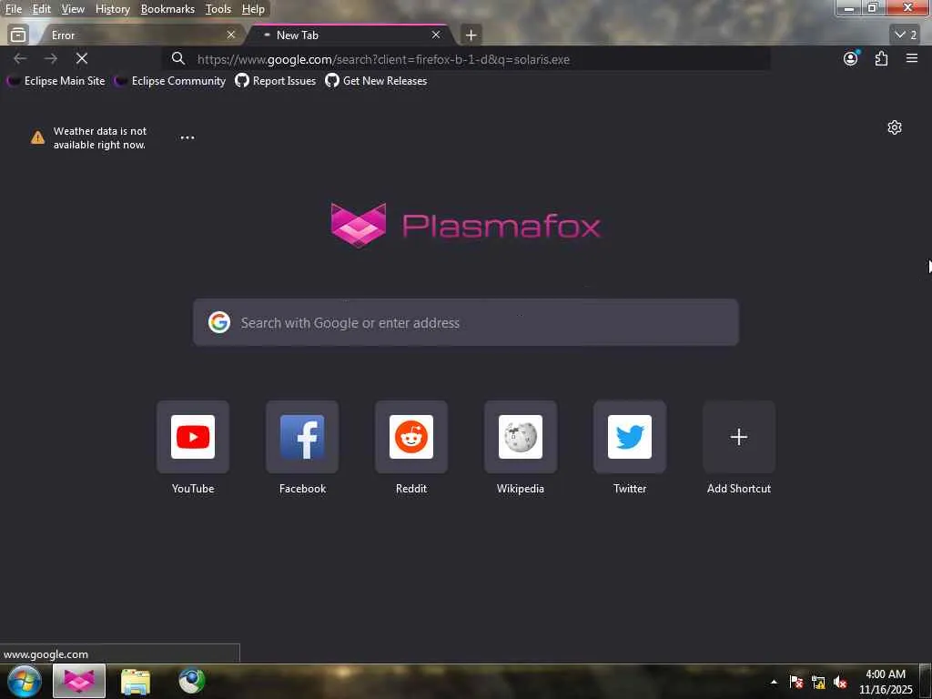This screenshot has height=699, width=932.
Task: Open the Facebook shortcut tile
Action: coord(302,437)
